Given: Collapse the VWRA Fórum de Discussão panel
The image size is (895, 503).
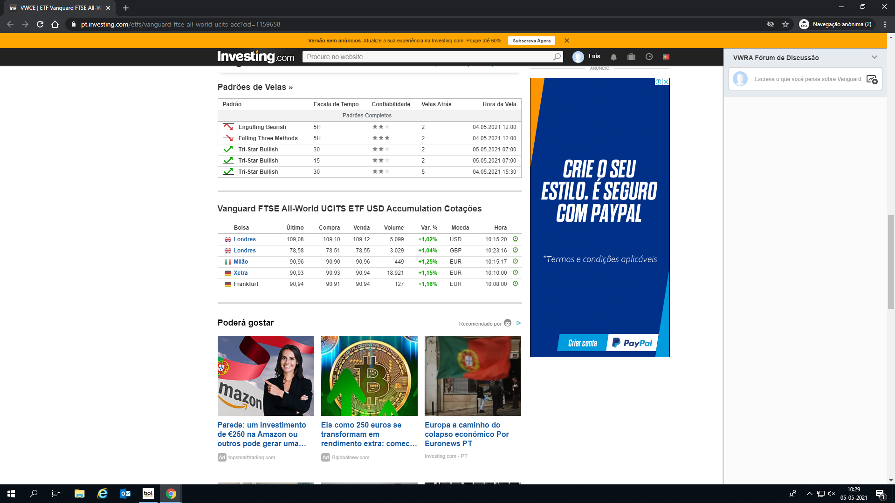Looking at the screenshot, I should point(874,57).
